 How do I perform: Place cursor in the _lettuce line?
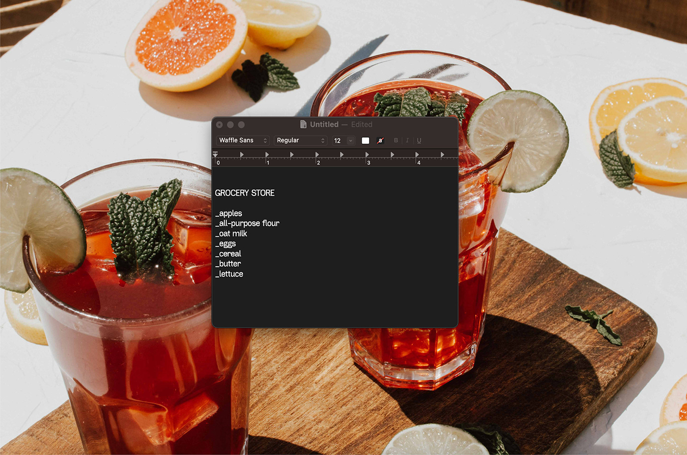coord(229,274)
